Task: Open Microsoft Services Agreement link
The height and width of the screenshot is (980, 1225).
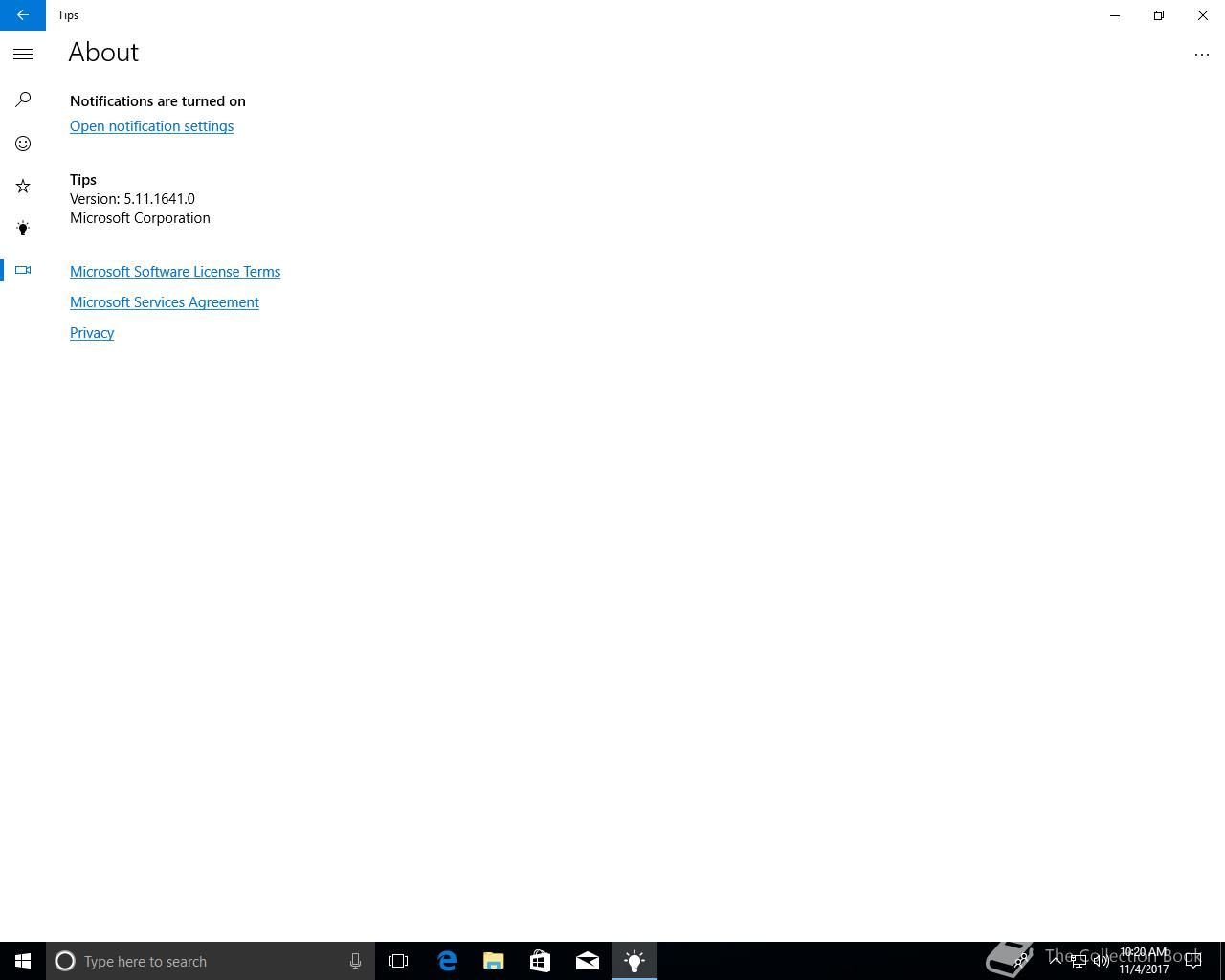Action: [165, 302]
